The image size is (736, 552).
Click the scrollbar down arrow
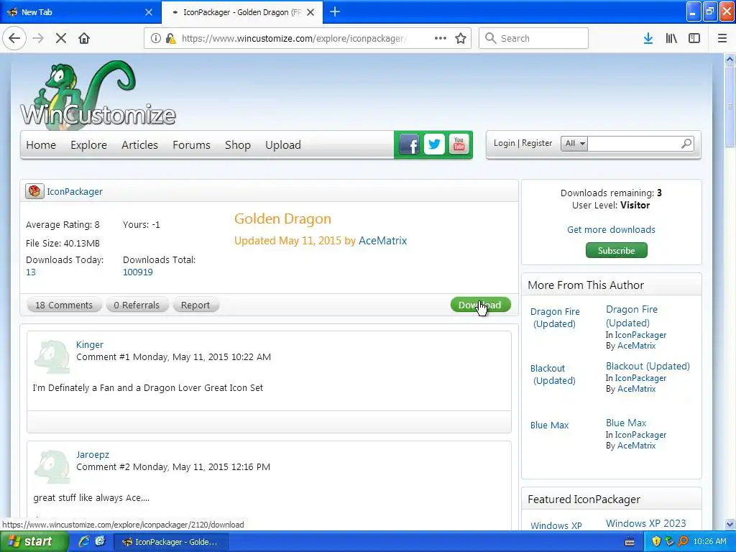click(730, 524)
